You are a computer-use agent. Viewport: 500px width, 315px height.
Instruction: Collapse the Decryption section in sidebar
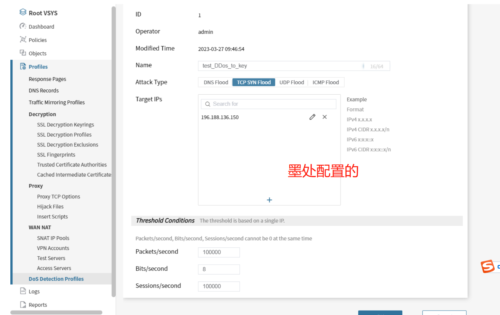42,114
